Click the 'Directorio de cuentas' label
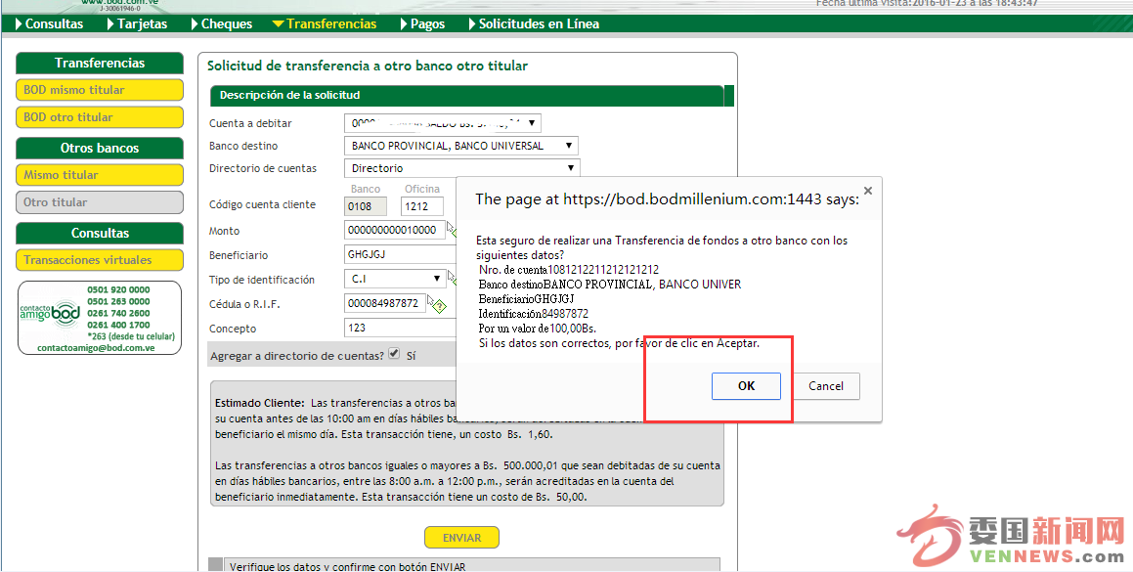 pyautogui.click(x=263, y=168)
